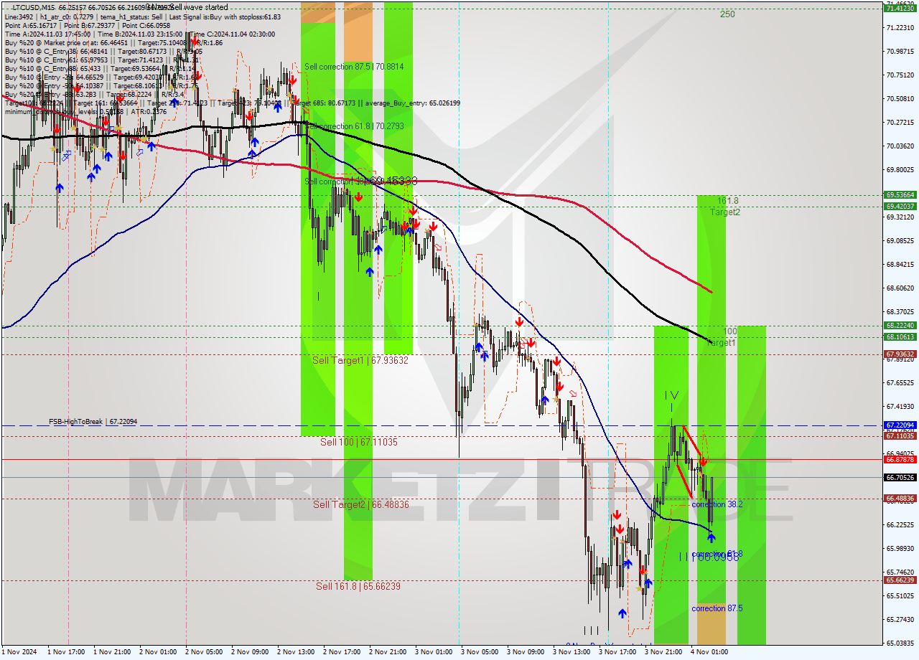This screenshot has height=660, width=919.
Task: Click the current price tag 66.70526
Action: pos(900,477)
